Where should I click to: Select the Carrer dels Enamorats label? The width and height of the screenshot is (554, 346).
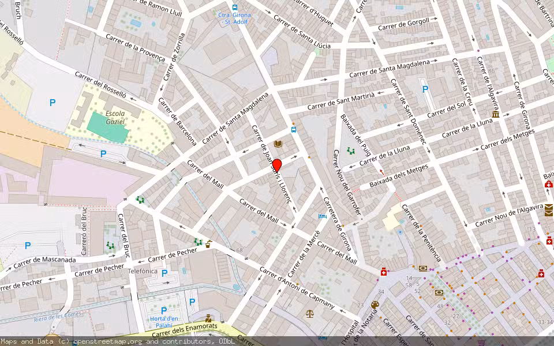(x=185, y=330)
